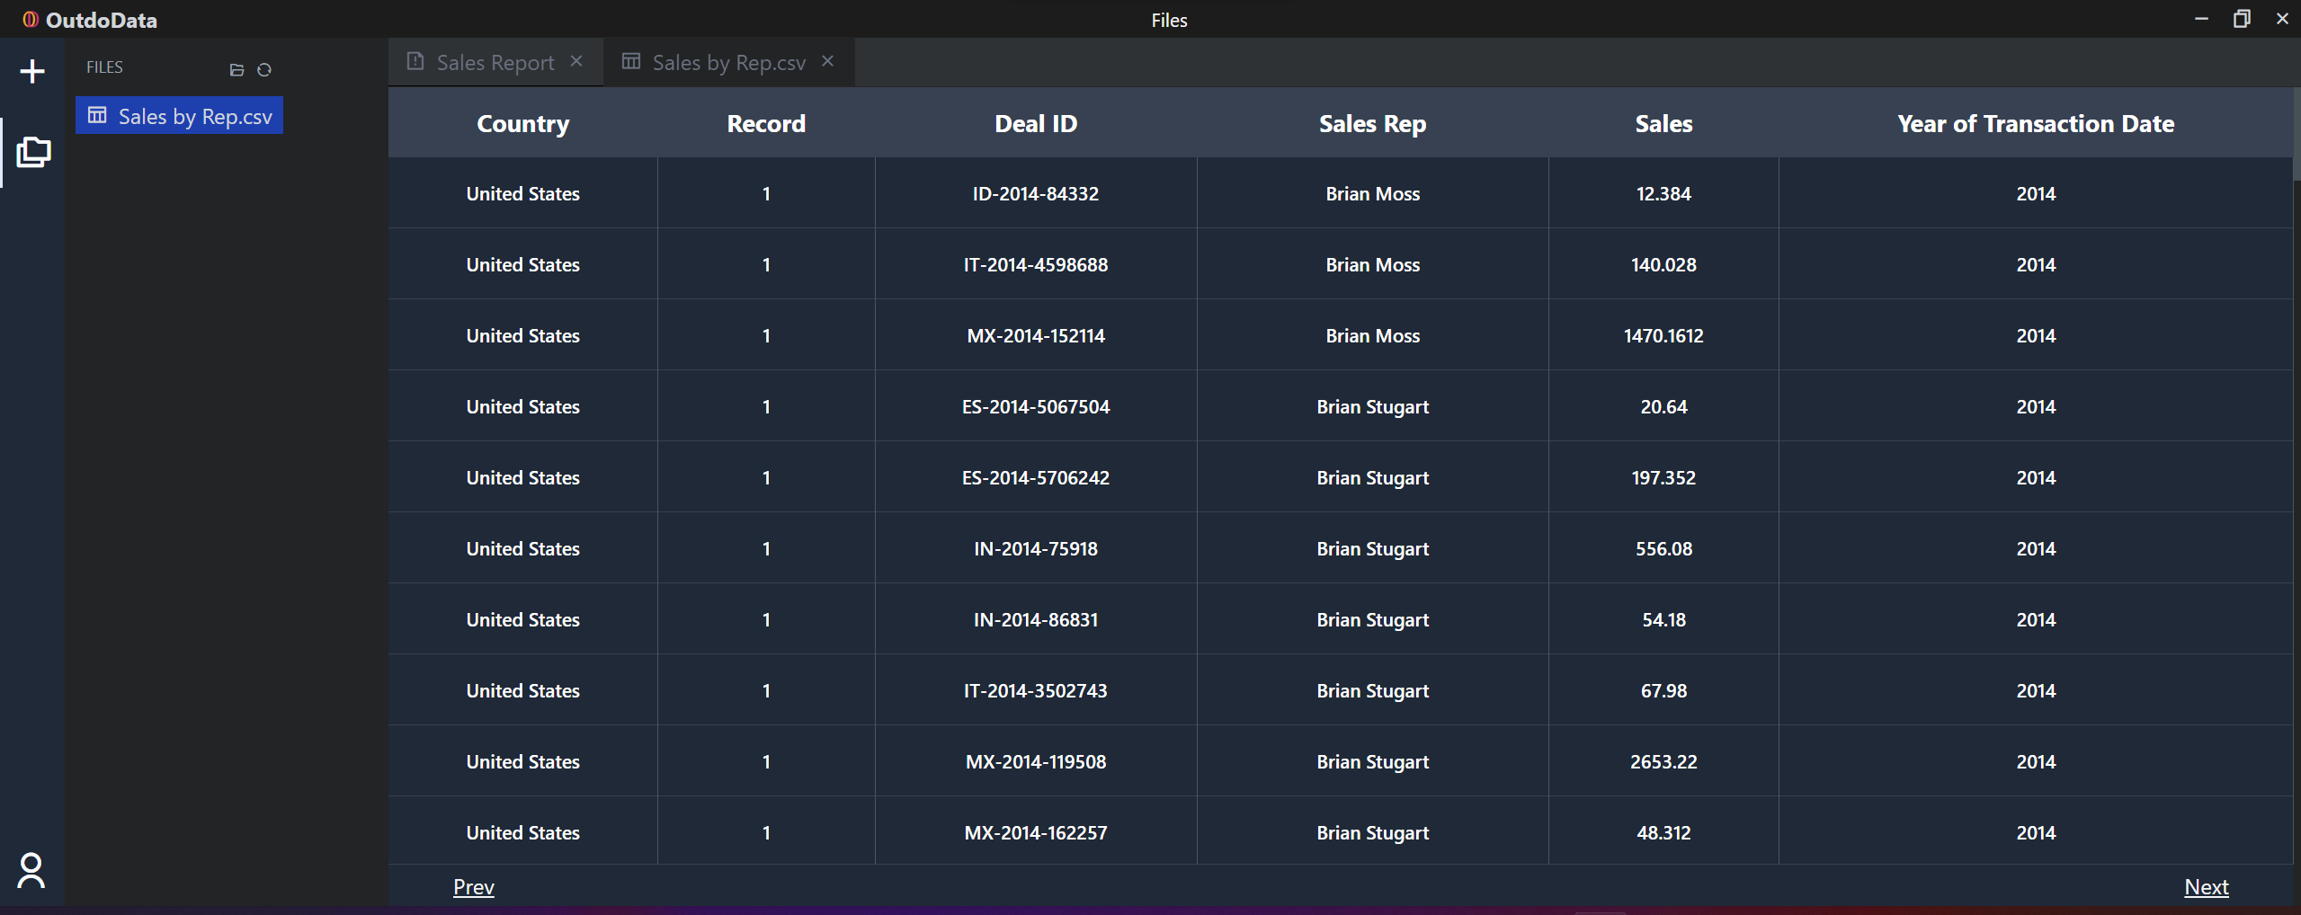Image resolution: width=2301 pixels, height=915 pixels.
Task: Click the table icon on Sales by Rep.csv tab
Action: (x=631, y=61)
